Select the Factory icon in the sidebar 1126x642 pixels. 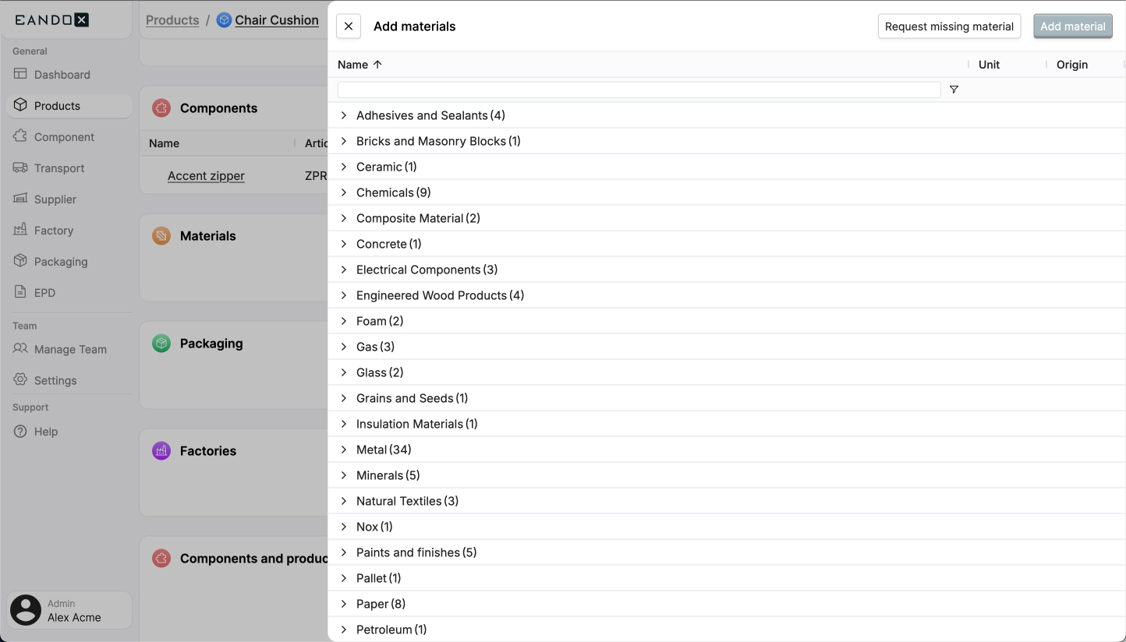(x=19, y=230)
